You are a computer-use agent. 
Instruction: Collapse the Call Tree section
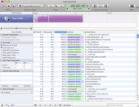[1, 43]
